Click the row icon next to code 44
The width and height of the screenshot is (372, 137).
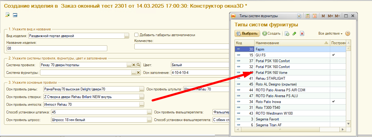(238, 90)
